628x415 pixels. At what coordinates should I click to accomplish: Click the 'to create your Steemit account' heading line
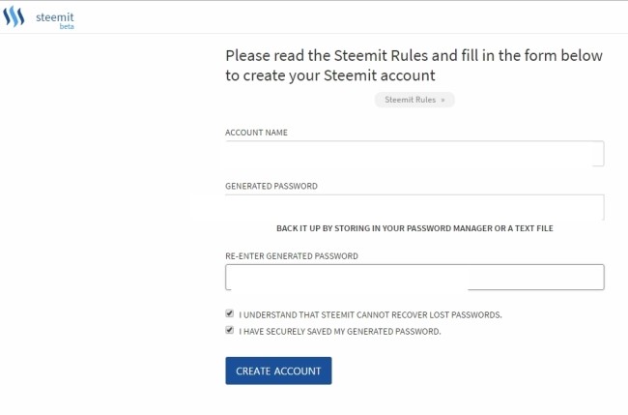point(330,75)
